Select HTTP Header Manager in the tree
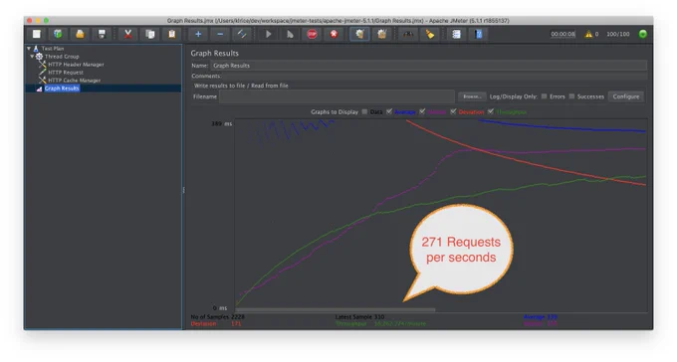Image resolution: width=677 pixels, height=362 pixels. (76, 65)
